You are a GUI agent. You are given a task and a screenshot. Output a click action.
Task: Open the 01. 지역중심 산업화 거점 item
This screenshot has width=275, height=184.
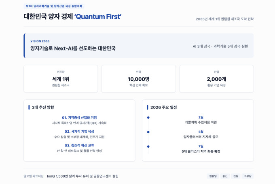(x=79, y=117)
